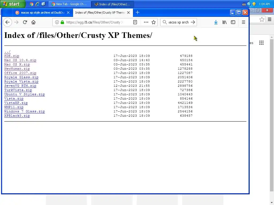Viewport: 274px width, 205px height.
Task: Reload the current page
Action: click(25, 22)
